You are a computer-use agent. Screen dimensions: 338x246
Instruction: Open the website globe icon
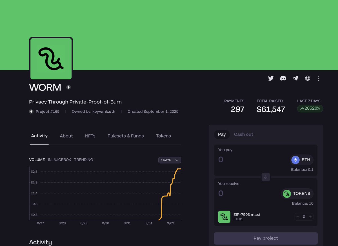(x=308, y=78)
